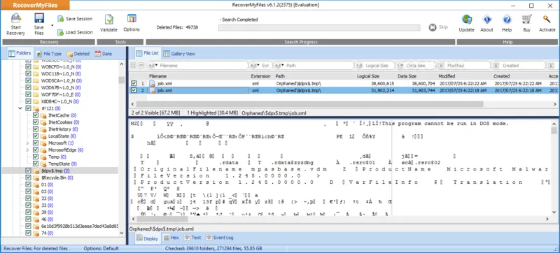Click the search progress bar

(319, 28)
